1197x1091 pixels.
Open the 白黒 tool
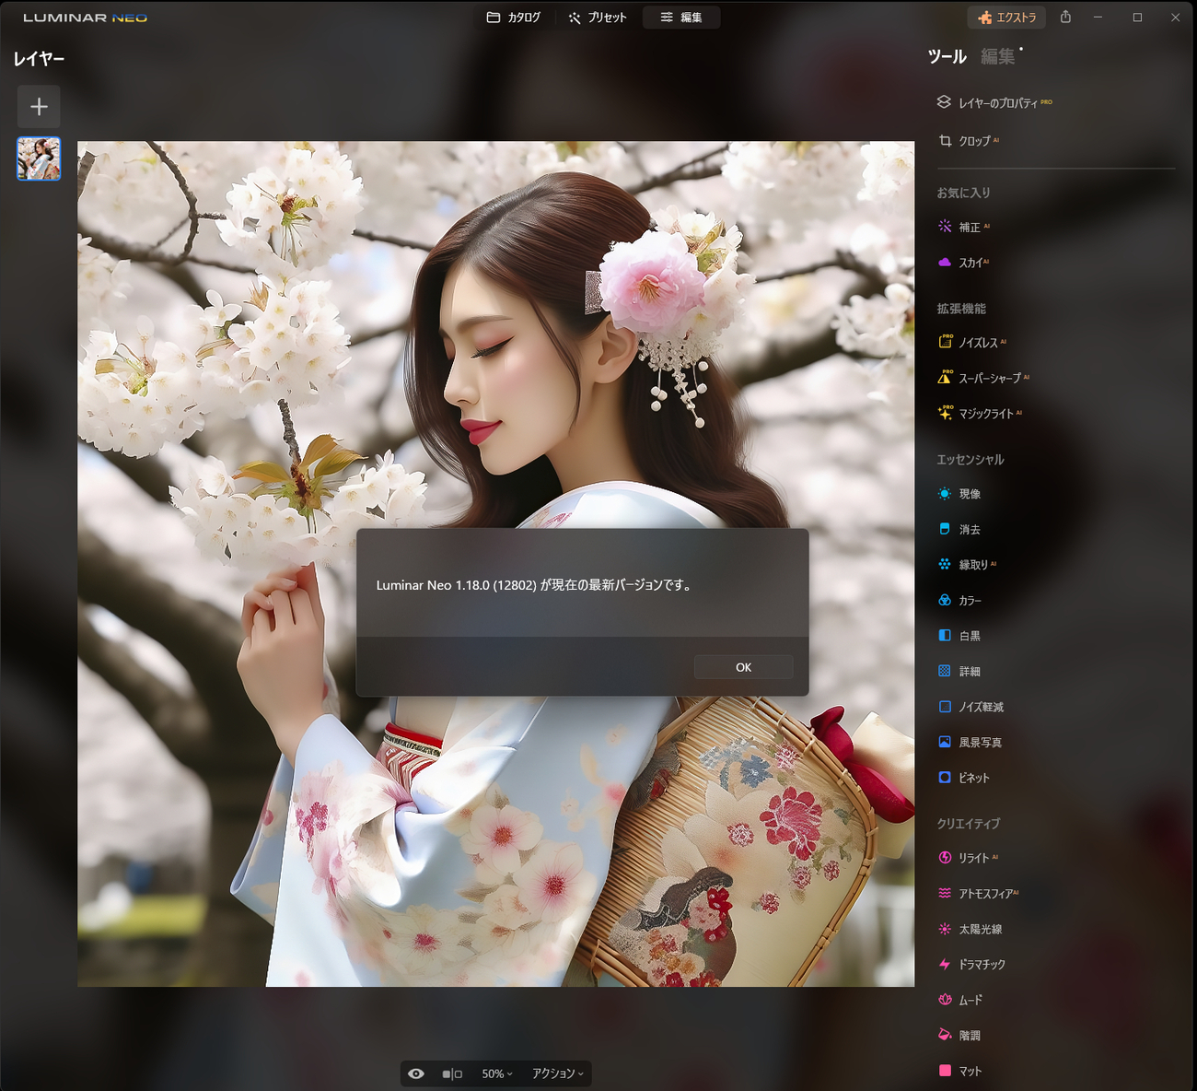pyautogui.click(x=959, y=636)
